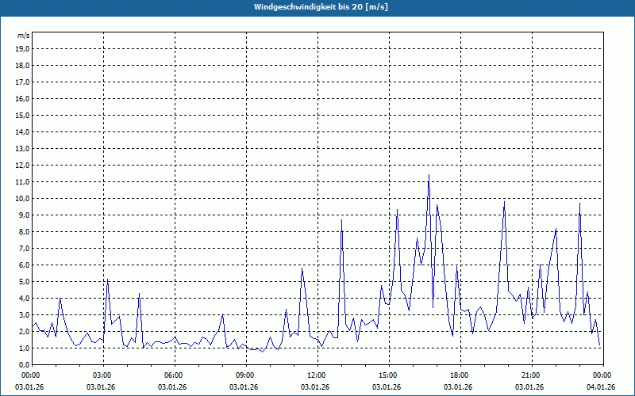Image resolution: width=635 pixels, height=396 pixels.
Task: Click the 15:00 time axis label
Action: (387, 375)
